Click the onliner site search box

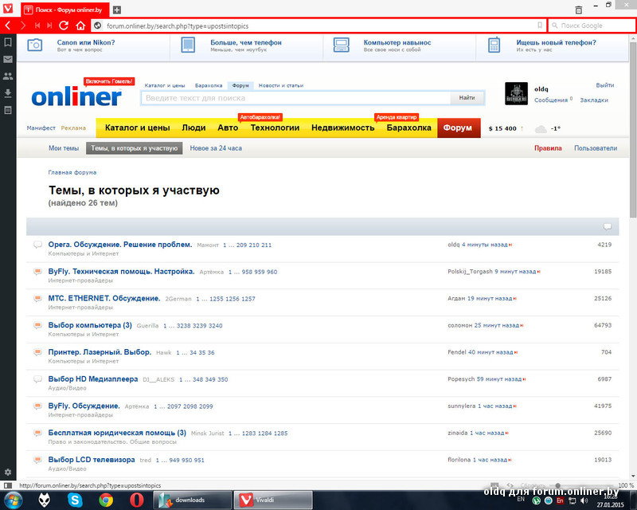click(295, 98)
